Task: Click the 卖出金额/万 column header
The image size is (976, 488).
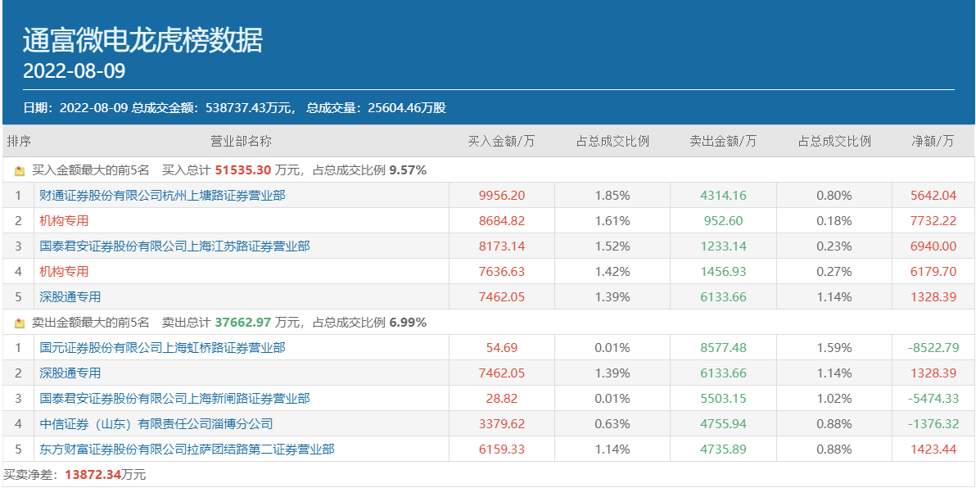Action: click(x=723, y=142)
